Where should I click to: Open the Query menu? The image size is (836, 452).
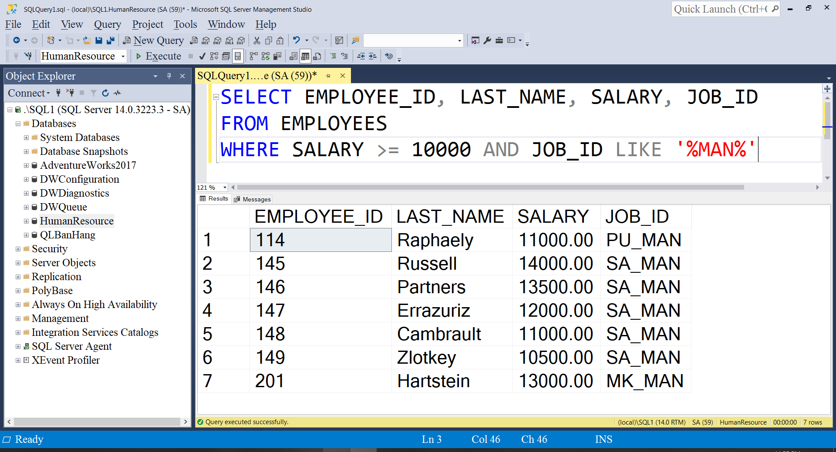[108, 24]
